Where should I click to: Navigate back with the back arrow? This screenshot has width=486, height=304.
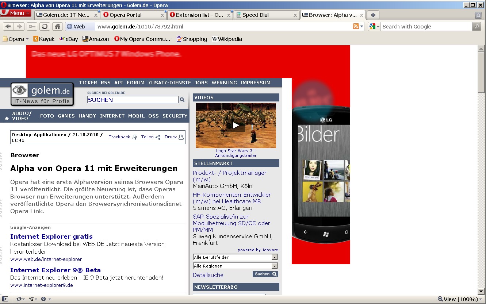click(8, 26)
